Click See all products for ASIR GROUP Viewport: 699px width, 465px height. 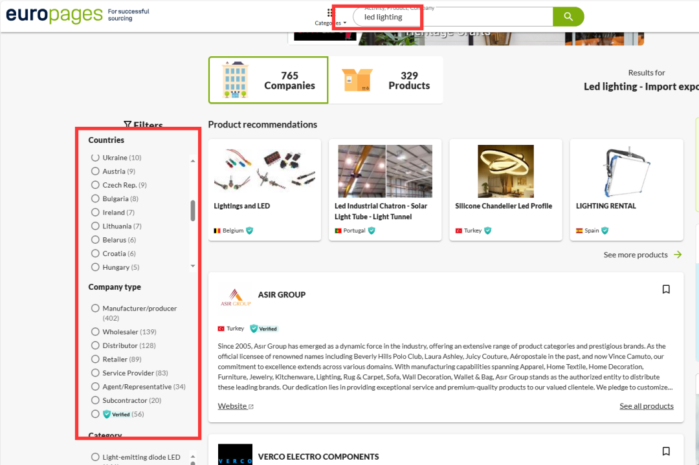tap(647, 406)
